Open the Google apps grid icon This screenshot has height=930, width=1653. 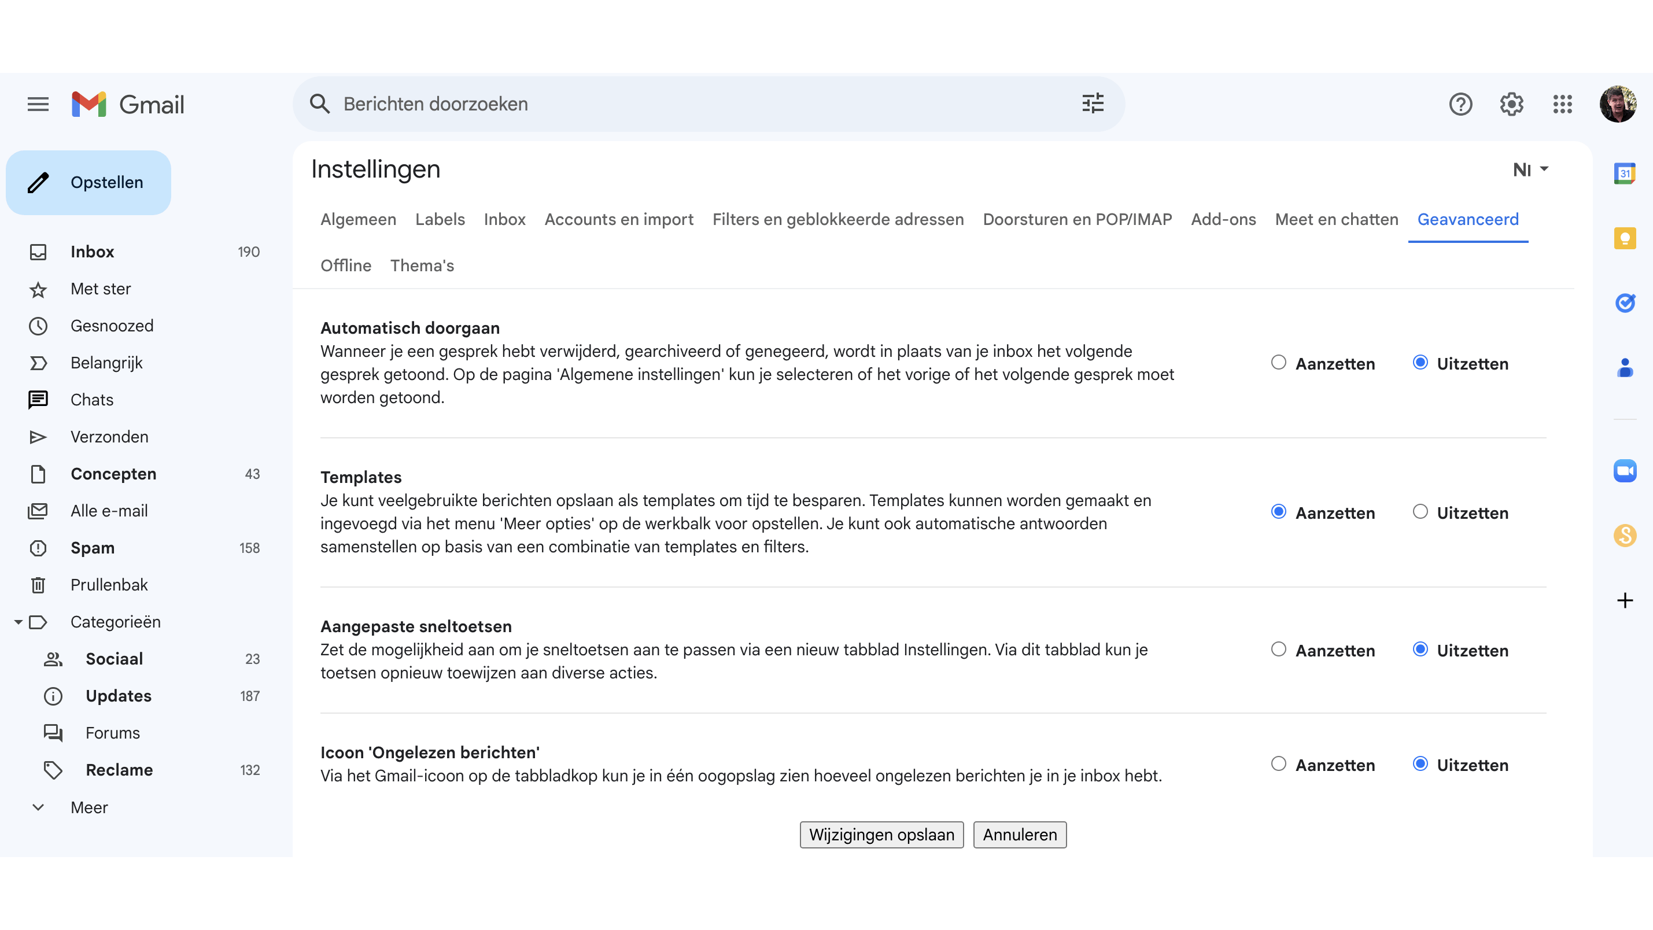(1563, 104)
